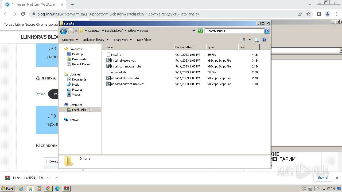
Task: Select Computer in navigation pane
Action: click(x=76, y=105)
